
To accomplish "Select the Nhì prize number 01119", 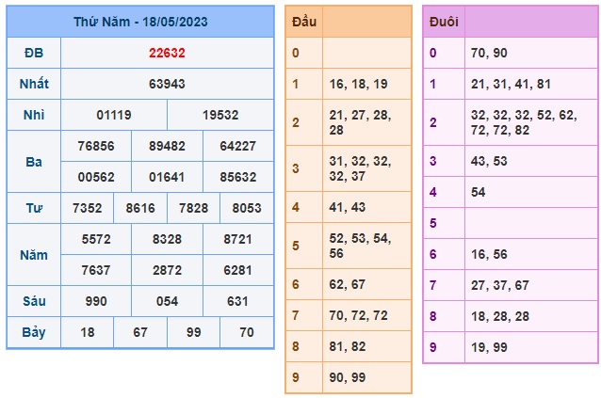I will pos(114,115).
